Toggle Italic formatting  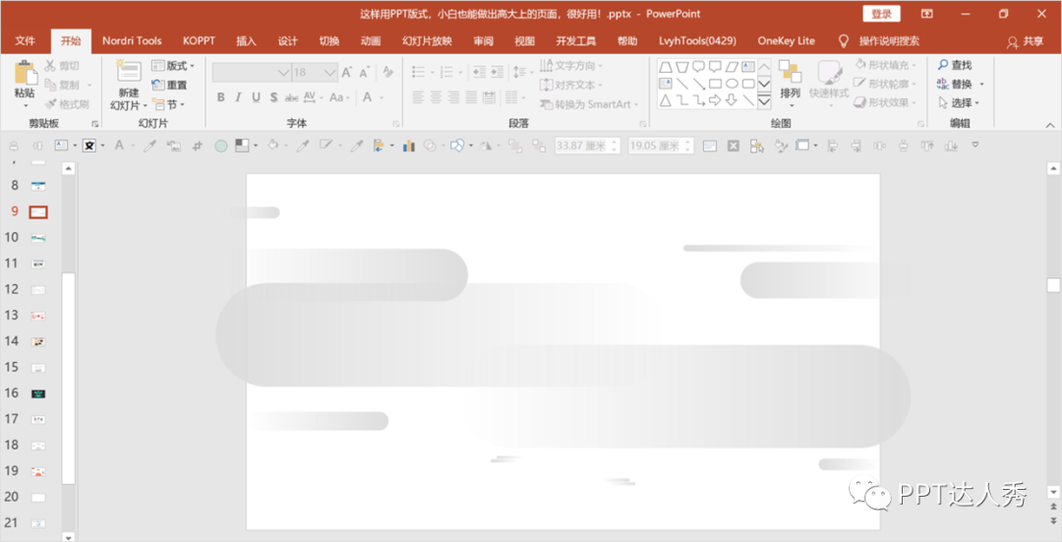[x=238, y=97]
